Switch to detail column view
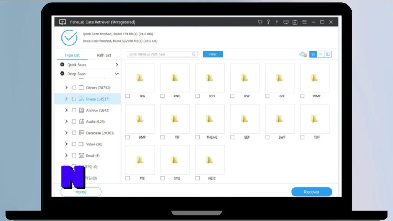Screen dimensions: 393x221 point(328,54)
